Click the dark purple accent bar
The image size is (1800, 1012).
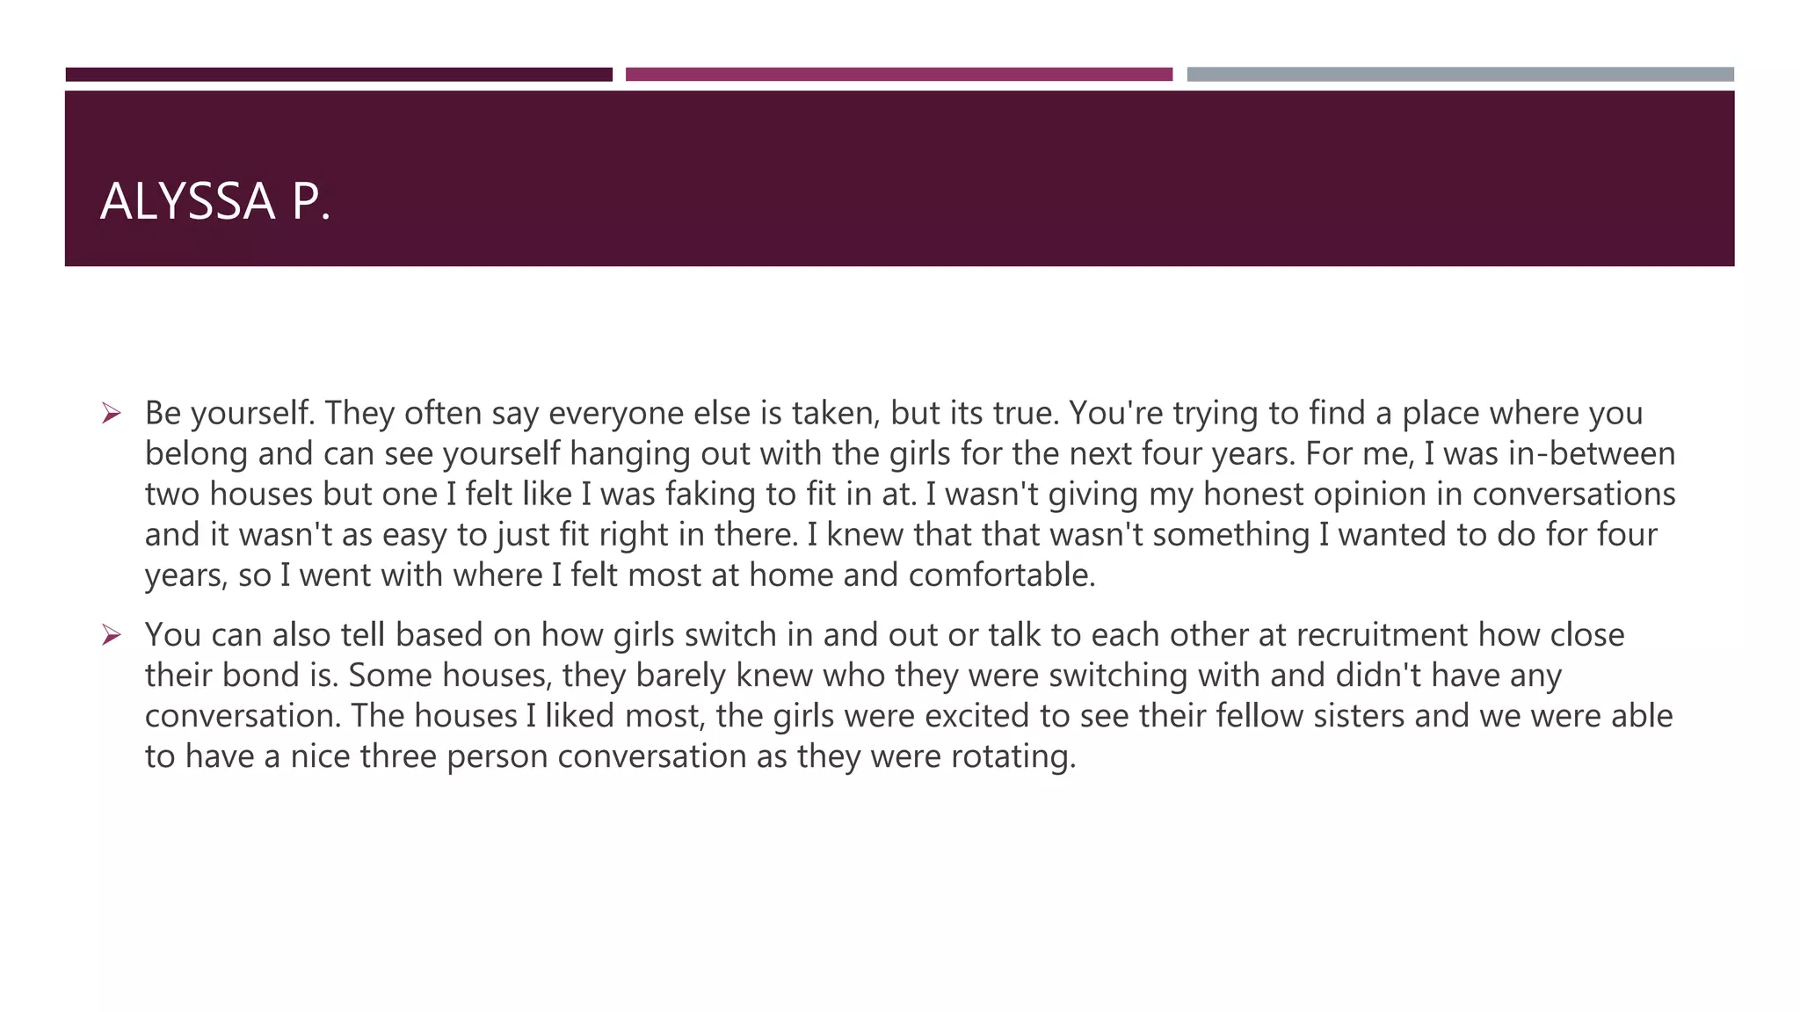(x=339, y=74)
